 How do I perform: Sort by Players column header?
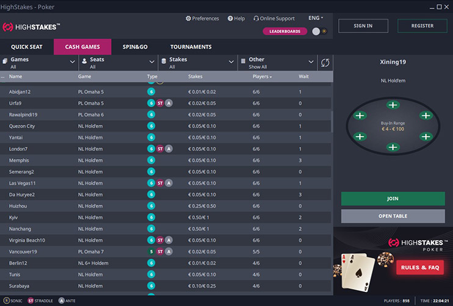(x=262, y=76)
